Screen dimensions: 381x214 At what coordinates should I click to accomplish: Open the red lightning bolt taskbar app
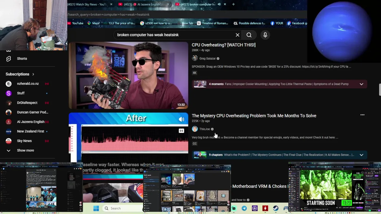(x=265, y=208)
